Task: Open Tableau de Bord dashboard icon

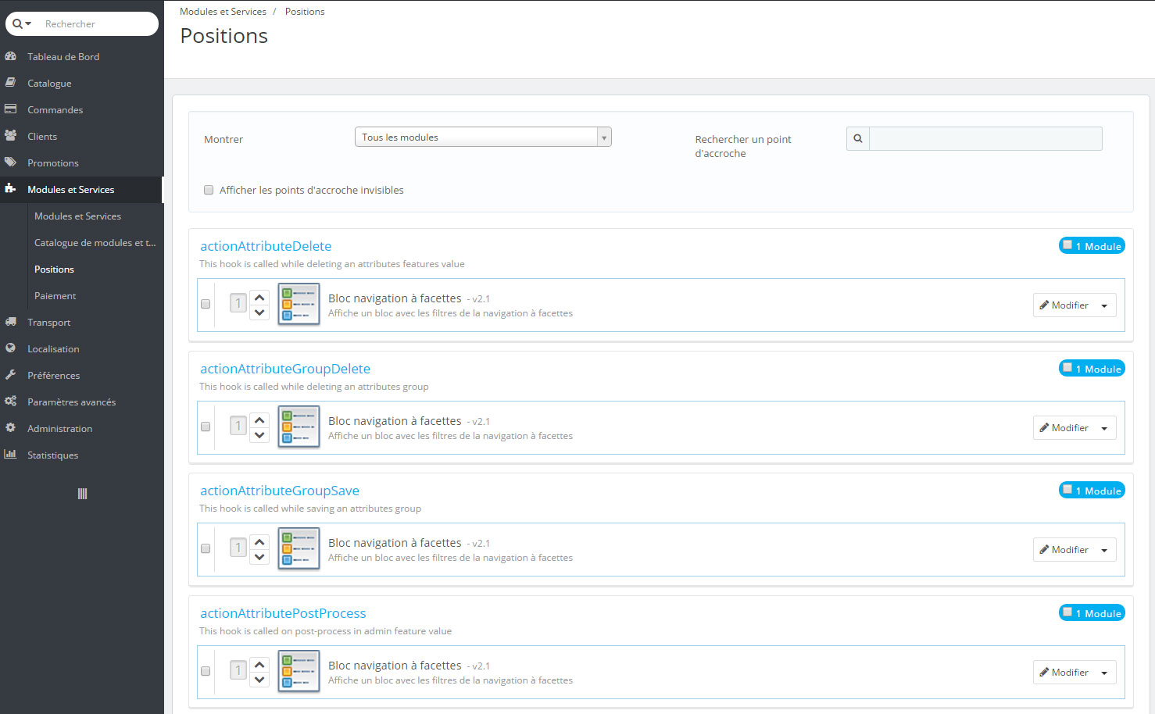Action: click(x=11, y=56)
